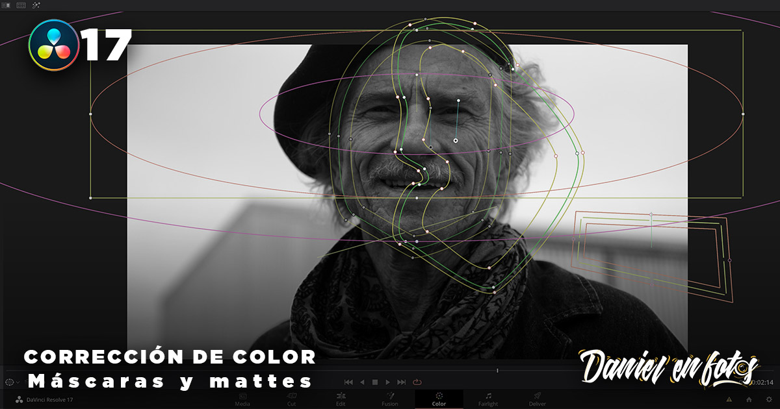The width and height of the screenshot is (780, 409).
Task: Open the Media page
Action: coord(242,399)
